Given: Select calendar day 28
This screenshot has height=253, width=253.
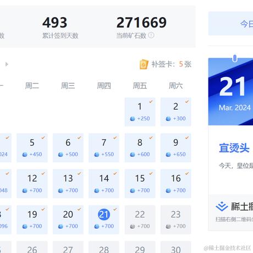Looking at the screenshot, I should coord(104,247).
